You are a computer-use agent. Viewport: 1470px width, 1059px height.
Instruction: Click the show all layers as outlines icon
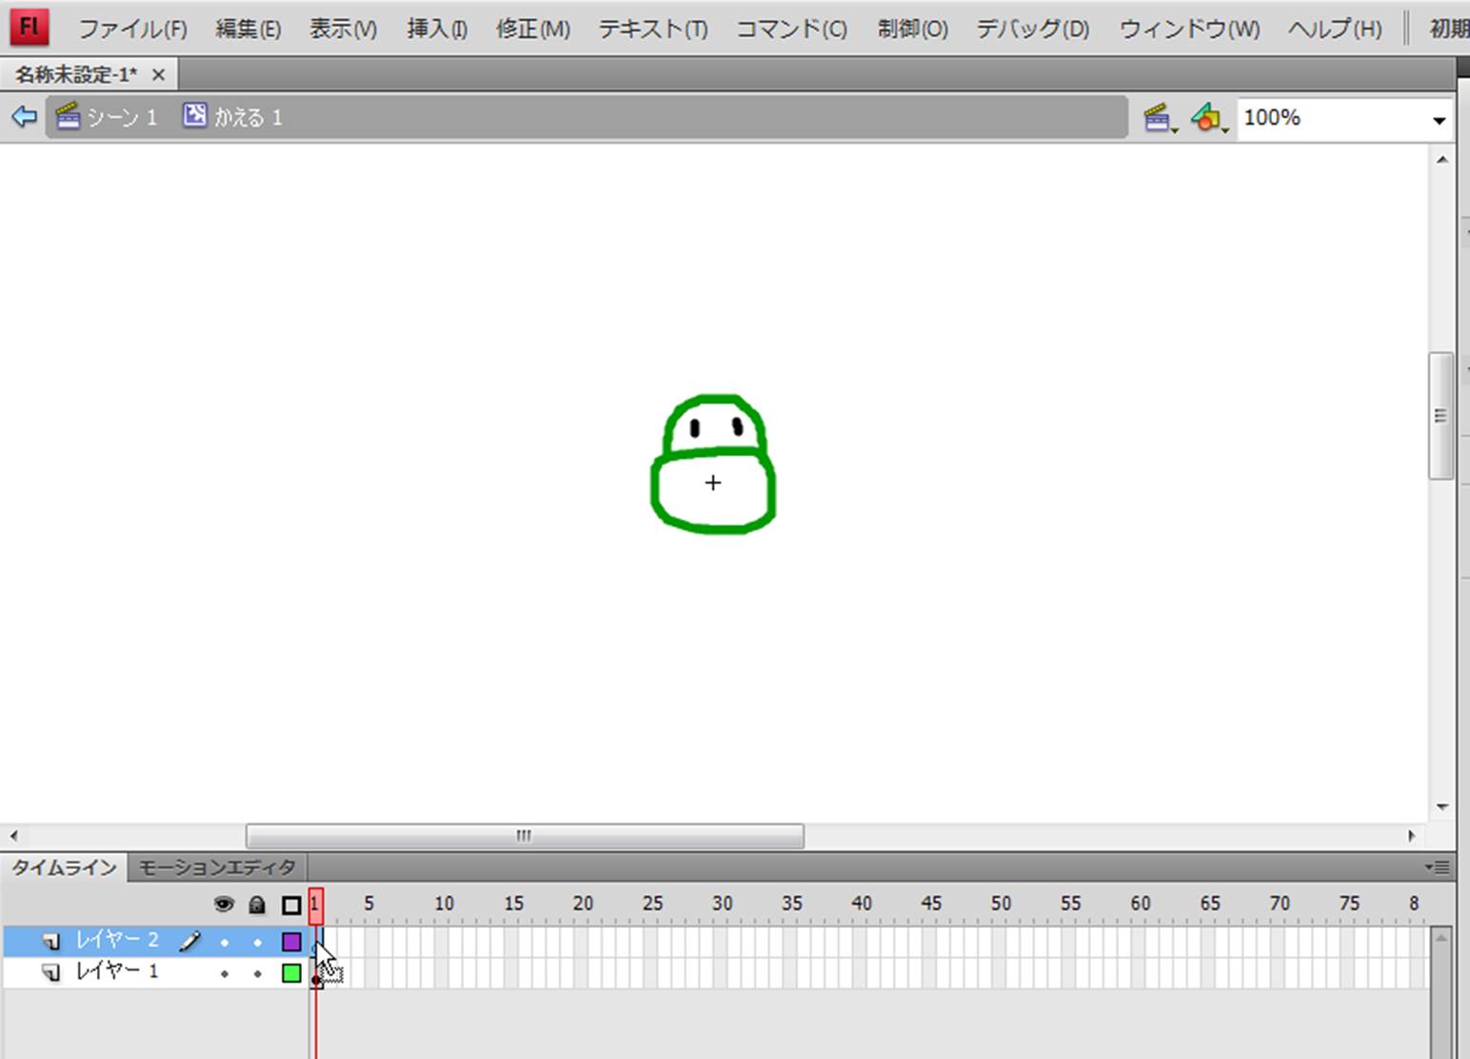click(x=291, y=905)
